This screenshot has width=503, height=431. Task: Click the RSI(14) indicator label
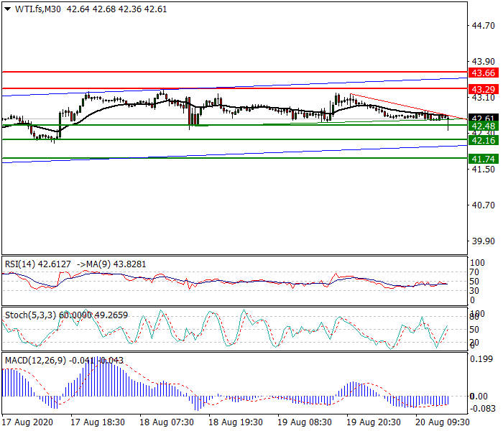pos(20,264)
